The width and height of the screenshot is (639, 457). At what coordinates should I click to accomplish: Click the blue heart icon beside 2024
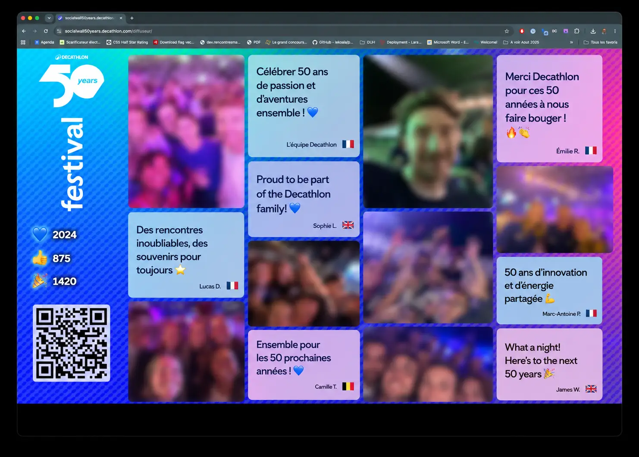(40, 234)
